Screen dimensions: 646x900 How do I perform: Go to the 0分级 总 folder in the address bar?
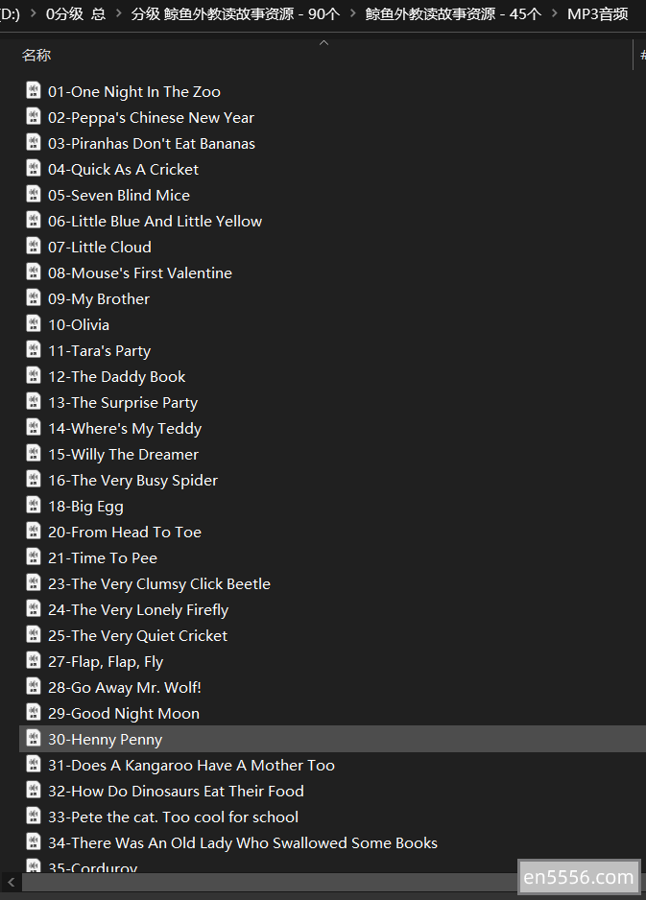[x=76, y=13]
